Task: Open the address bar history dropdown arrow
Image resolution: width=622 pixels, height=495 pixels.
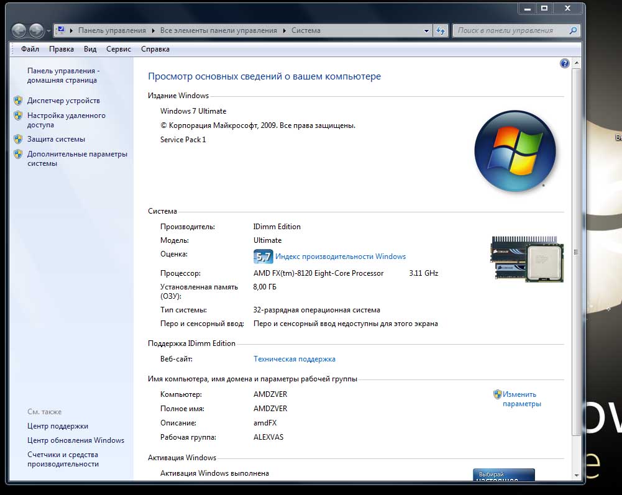Action: (x=426, y=30)
